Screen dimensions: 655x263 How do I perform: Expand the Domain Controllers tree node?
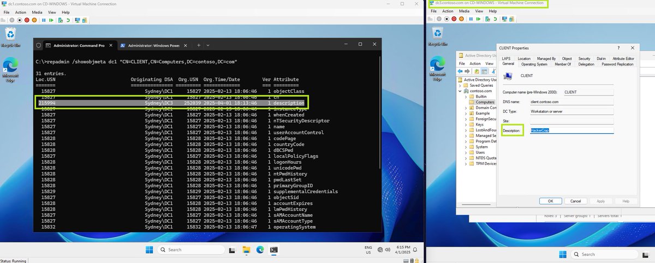click(x=466, y=108)
